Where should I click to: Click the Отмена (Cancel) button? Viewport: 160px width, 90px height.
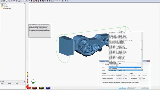coord(130,88)
